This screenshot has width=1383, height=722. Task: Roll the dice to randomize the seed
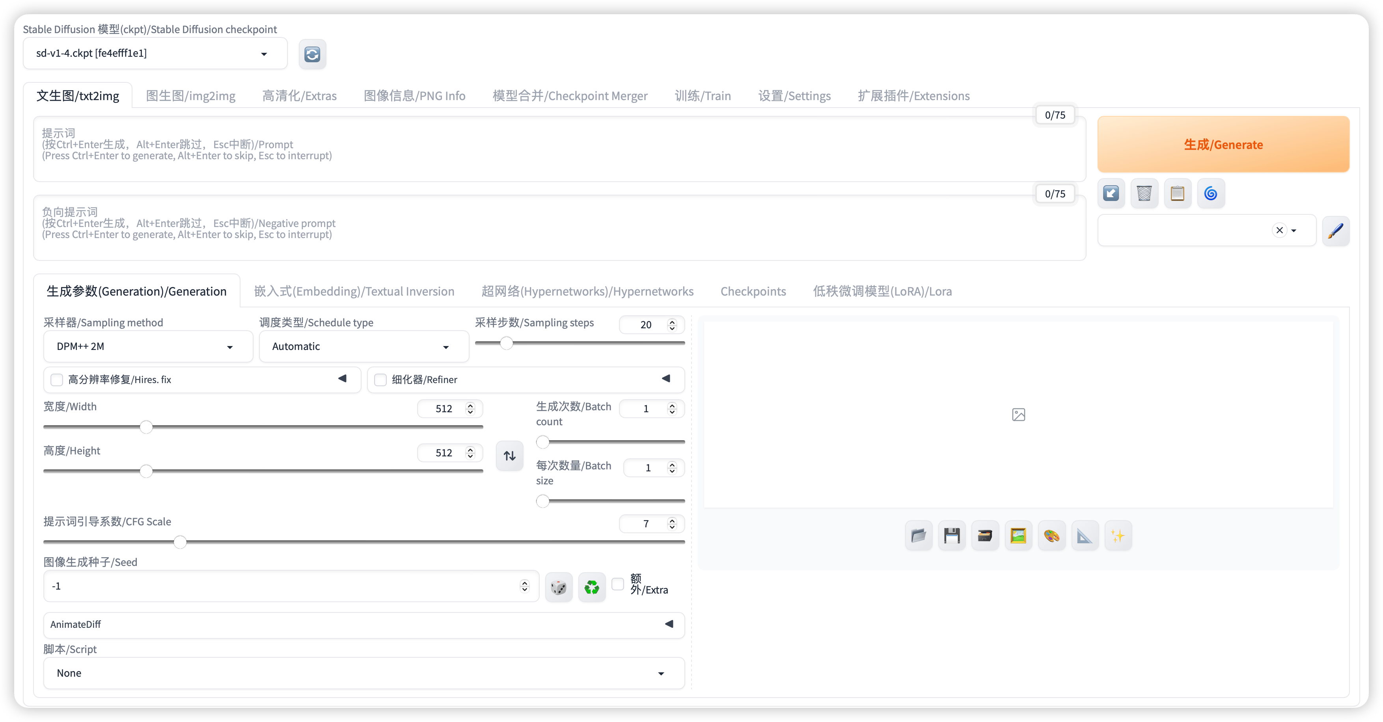(x=558, y=587)
